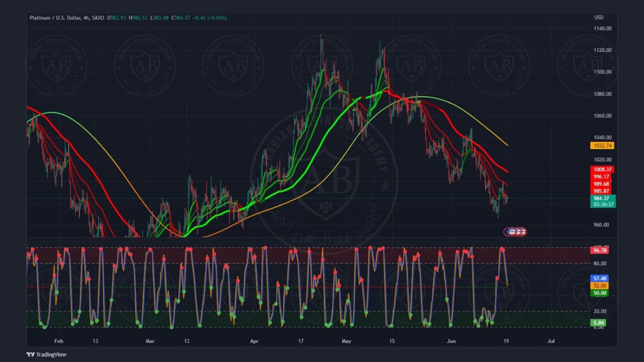The image size is (644, 362).
Task: Click the 96.78 overbought level label
Action: tap(599, 250)
